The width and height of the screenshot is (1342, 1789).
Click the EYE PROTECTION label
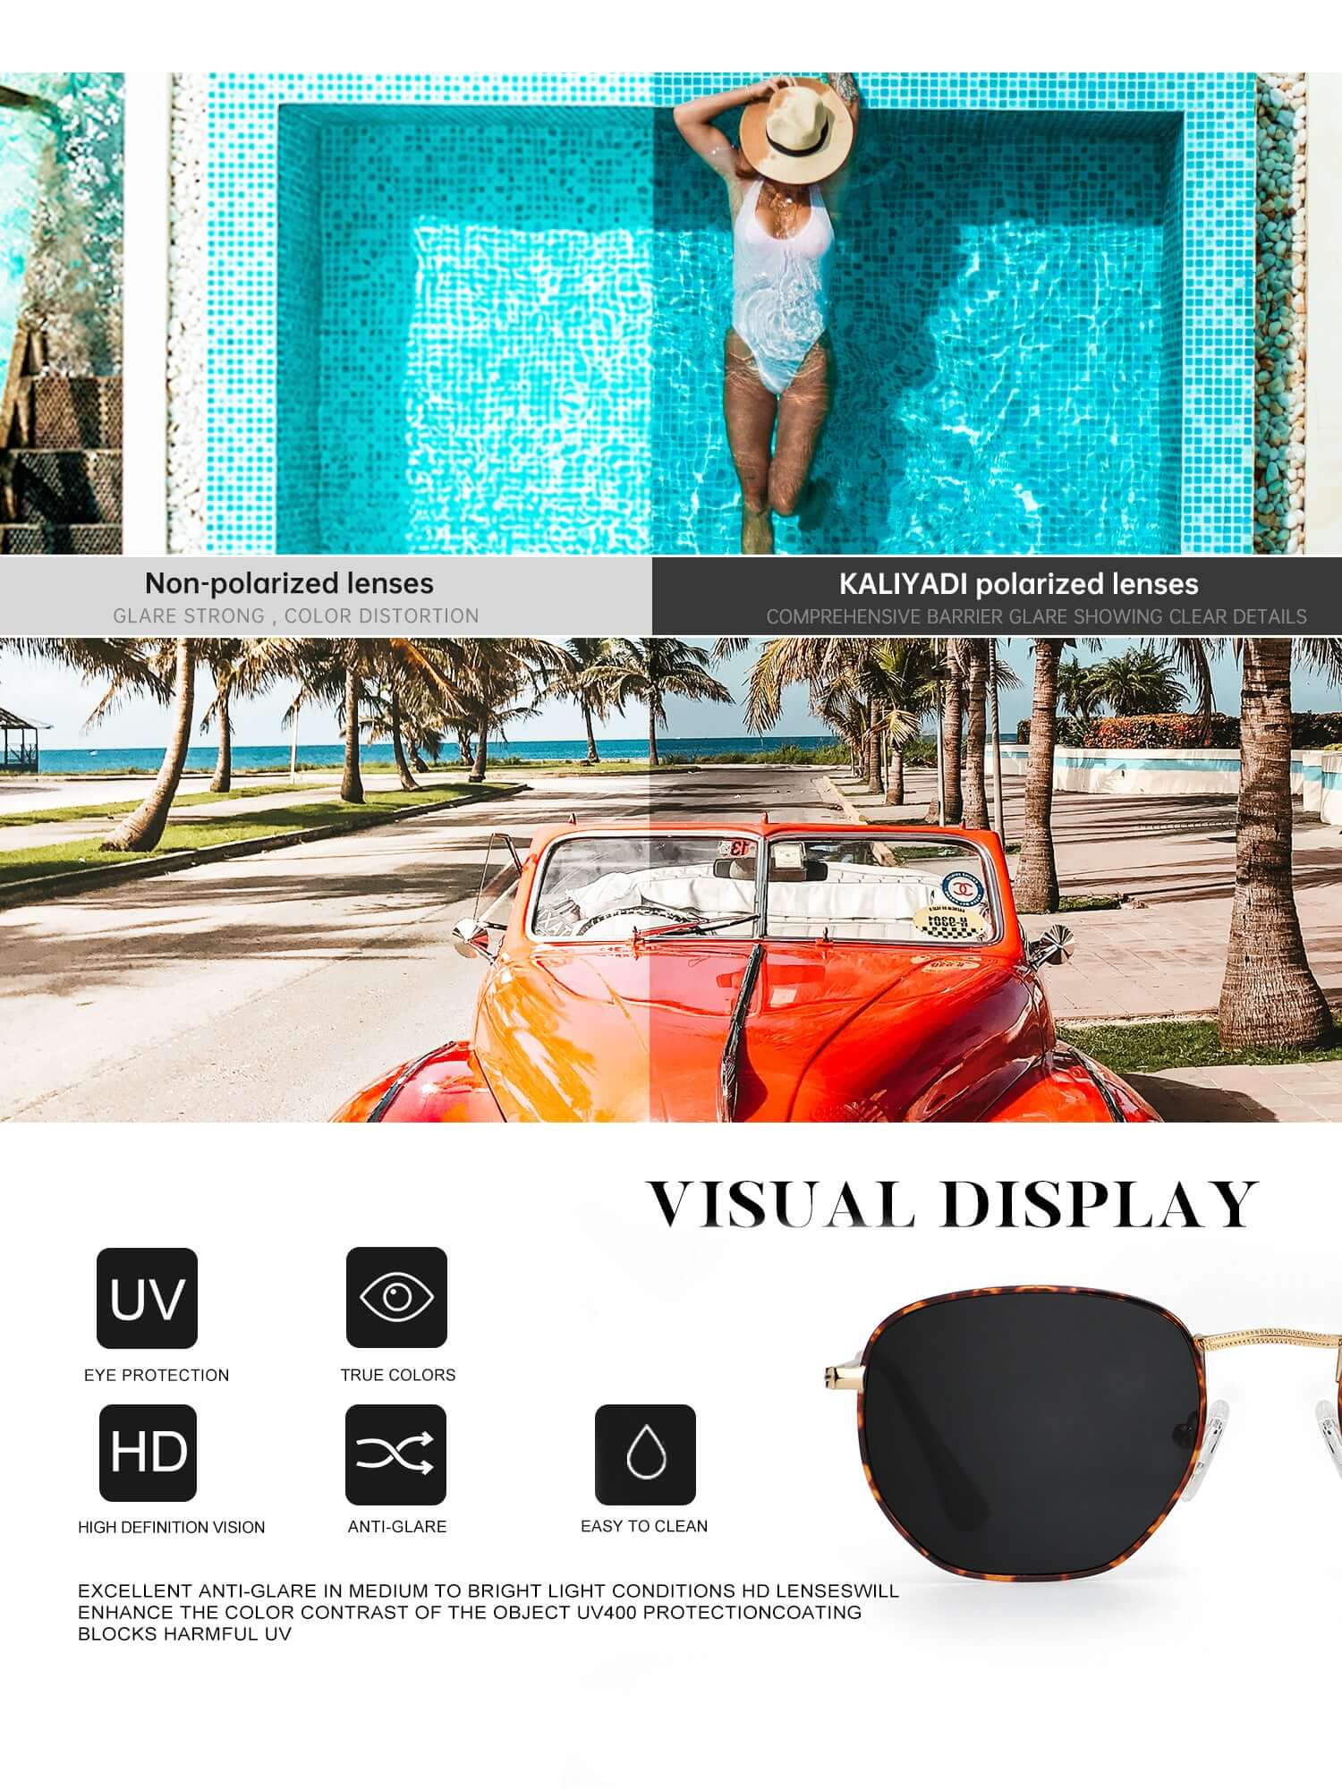tap(157, 1375)
